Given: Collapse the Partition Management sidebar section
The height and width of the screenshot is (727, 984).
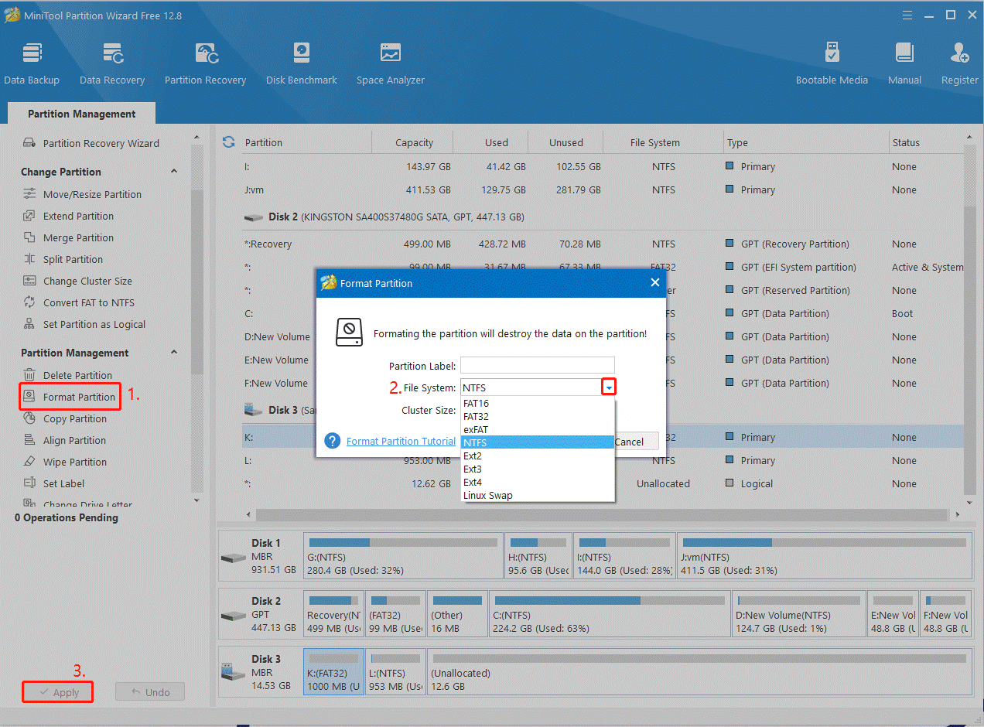Looking at the screenshot, I should (174, 353).
